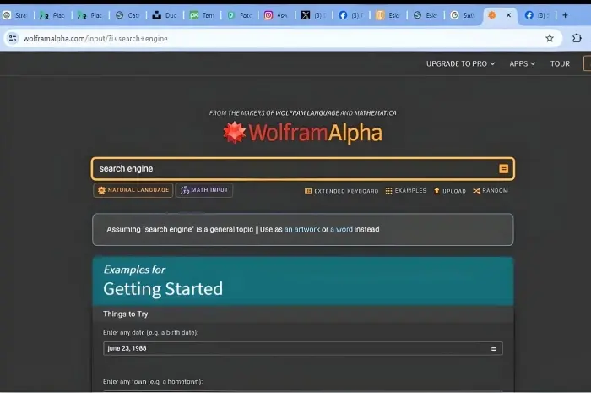Viewport: 591px width, 393px height.
Task: Switch to the 'Catr' tab
Action: click(x=127, y=15)
